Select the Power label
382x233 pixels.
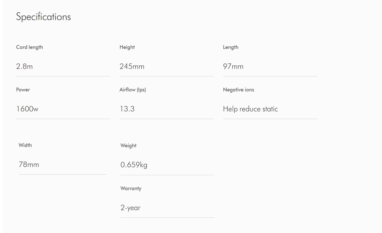pos(23,90)
